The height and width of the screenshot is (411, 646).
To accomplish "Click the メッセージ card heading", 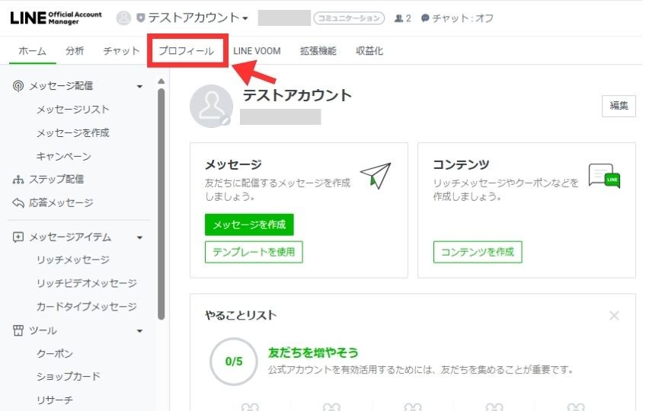I will pos(233,164).
